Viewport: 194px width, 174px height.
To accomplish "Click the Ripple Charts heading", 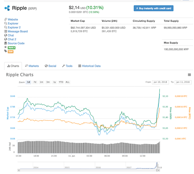I will [20, 75].
